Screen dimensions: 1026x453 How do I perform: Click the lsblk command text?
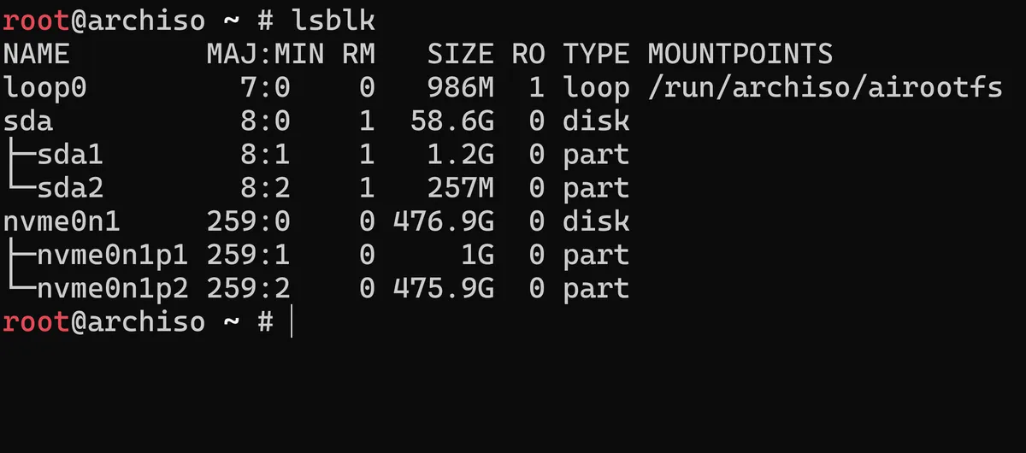(x=333, y=21)
